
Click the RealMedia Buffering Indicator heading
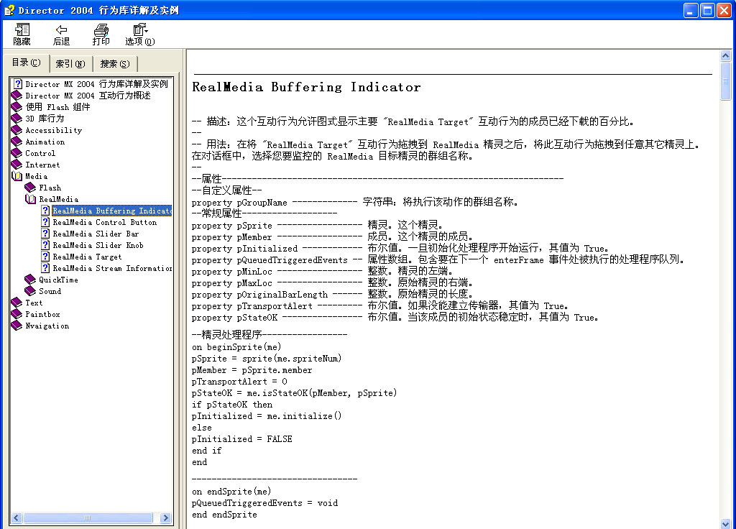[x=306, y=87]
